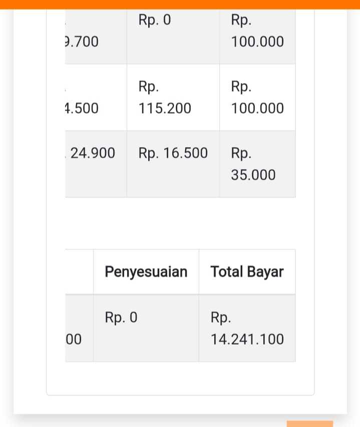Click Rp. 100.000 beside Rp. 115.200
This screenshot has width=360, height=427.
click(x=257, y=97)
